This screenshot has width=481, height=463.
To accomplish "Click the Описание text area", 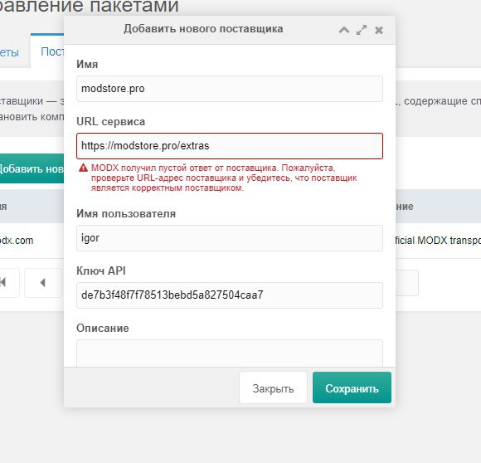I will [230, 353].
